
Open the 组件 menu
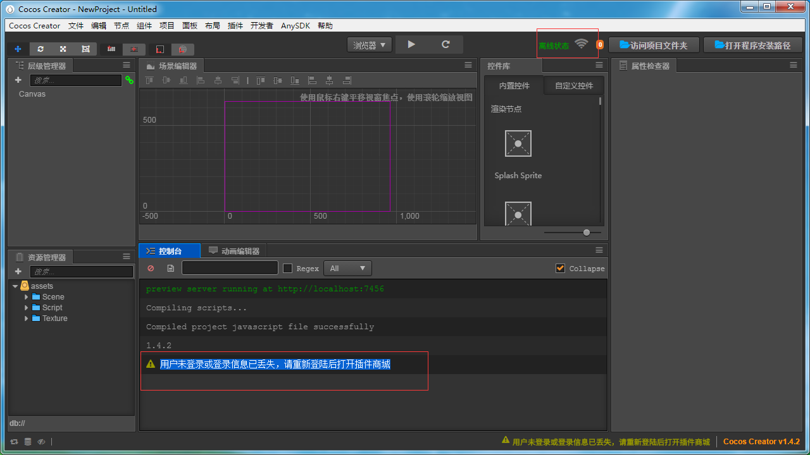144,26
